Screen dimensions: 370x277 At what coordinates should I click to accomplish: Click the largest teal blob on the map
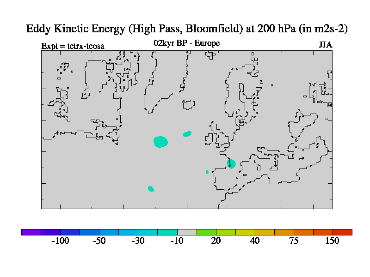click(160, 142)
